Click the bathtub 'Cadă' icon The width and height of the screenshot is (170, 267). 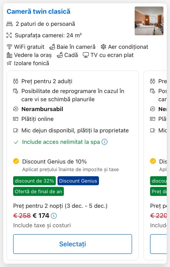pyautogui.click(x=60, y=55)
